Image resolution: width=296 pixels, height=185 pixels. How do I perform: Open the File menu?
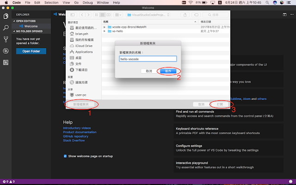coord(28,2)
